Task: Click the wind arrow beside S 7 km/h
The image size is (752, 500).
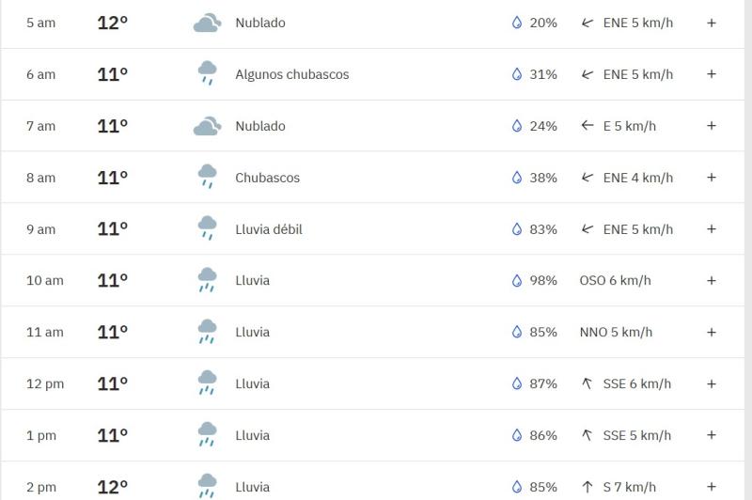Action: [x=587, y=487]
